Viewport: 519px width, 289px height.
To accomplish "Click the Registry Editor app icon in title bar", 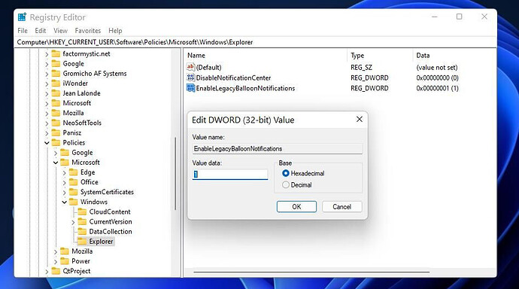I will point(22,17).
